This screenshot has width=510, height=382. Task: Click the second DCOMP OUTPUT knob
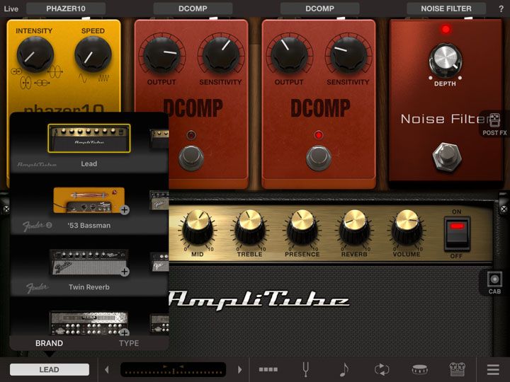click(x=289, y=54)
